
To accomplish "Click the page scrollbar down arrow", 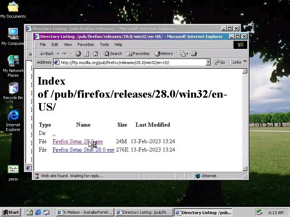I will 245,169.
